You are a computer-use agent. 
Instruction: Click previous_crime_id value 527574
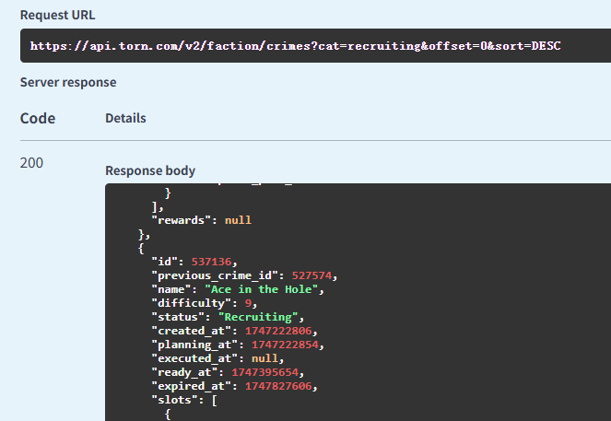click(311, 275)
